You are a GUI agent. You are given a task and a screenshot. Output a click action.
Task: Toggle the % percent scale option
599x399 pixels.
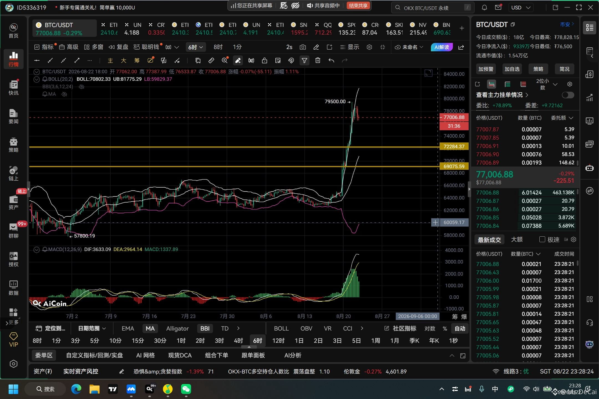pyautogui.click(x=445, y=329)
